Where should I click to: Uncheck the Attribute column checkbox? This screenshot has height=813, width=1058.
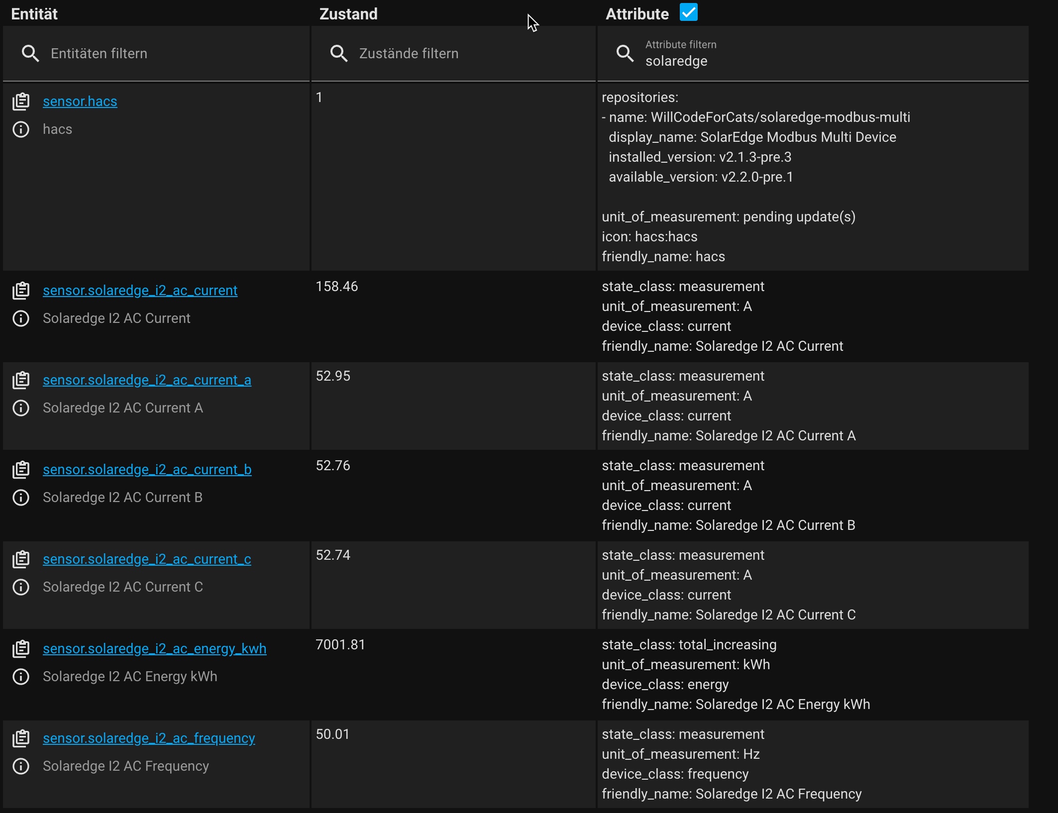688,12
